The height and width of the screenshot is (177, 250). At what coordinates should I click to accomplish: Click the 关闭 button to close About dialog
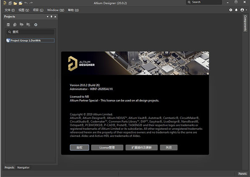[x=169, y=147]
